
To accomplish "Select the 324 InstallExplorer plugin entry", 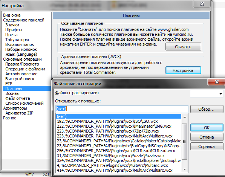I will point(119,160).
